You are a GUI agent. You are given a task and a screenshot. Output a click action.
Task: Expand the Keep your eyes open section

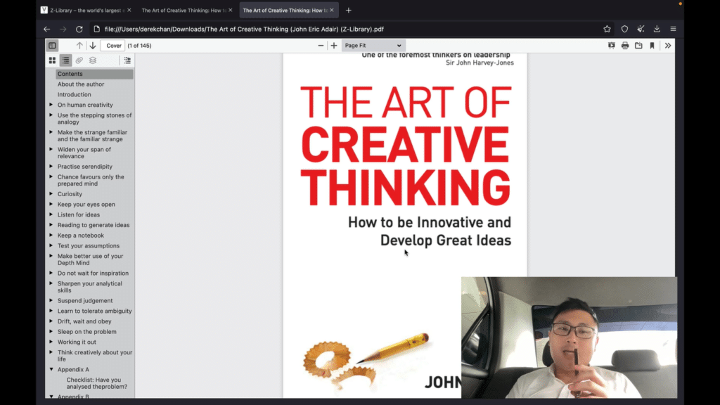coord(51,205)
